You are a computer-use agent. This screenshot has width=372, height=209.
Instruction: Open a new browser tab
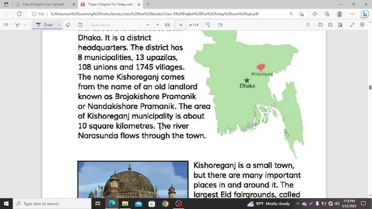point(148,4)
